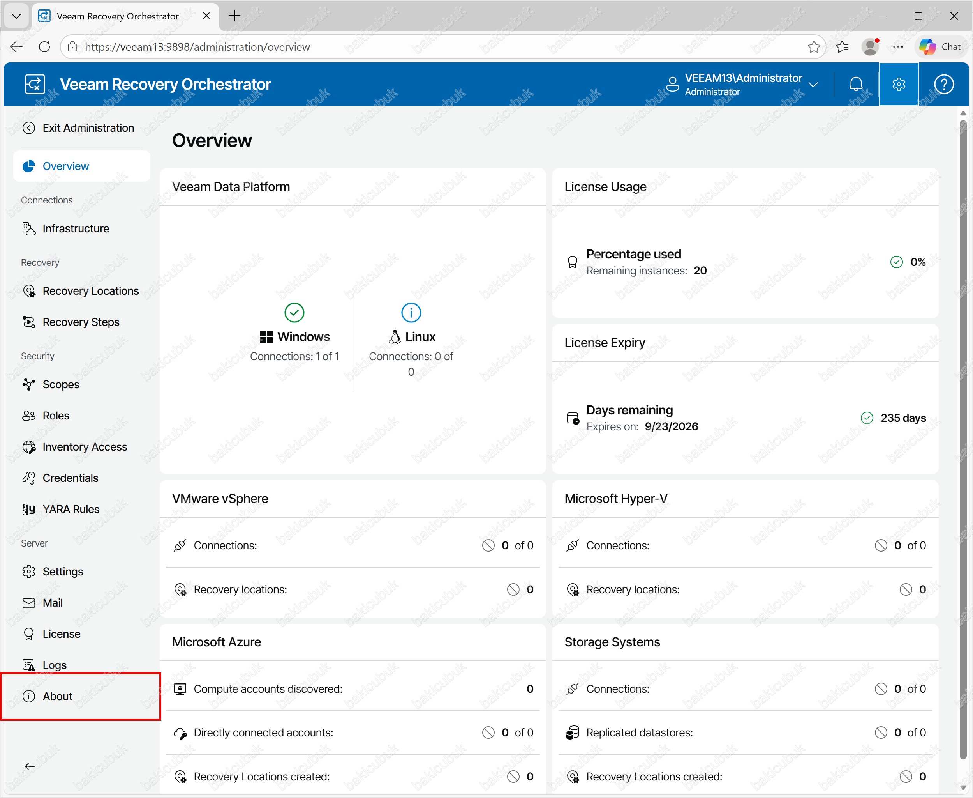
Task: Go to Recovery Locations in sidebar
Action: [90, 291]
